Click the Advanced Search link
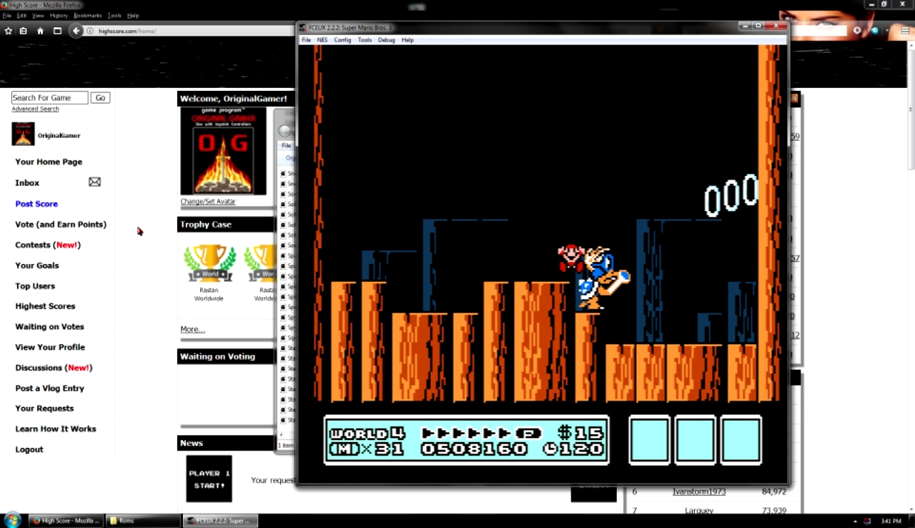915x528 pixels. pyautogui.click(x=35, y=109)
